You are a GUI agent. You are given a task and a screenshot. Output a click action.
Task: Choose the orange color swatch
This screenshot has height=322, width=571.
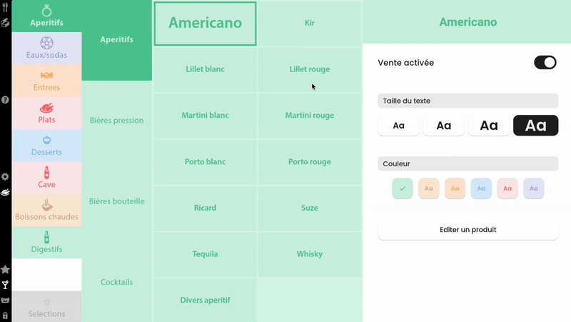pyautogui.click(x=455, y=188)
